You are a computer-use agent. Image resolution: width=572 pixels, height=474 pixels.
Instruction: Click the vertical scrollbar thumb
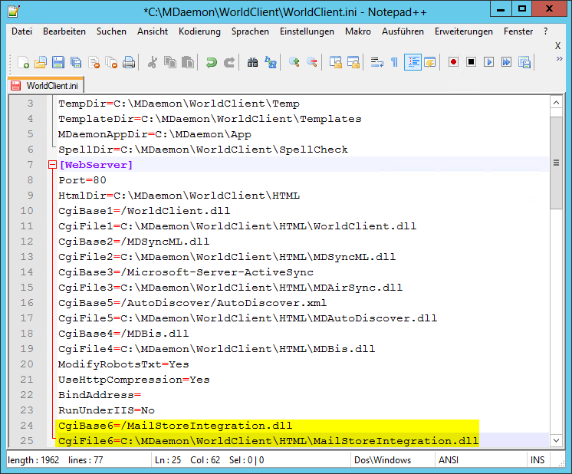[x=557, y=163]
